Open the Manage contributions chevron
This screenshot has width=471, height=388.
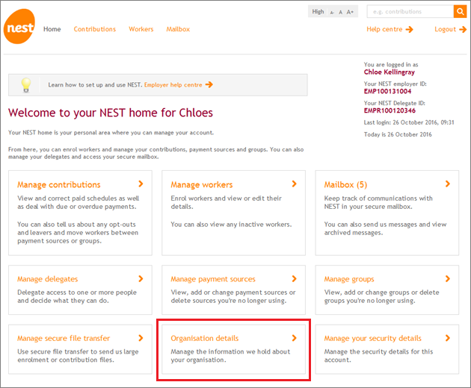pos(141,184)
